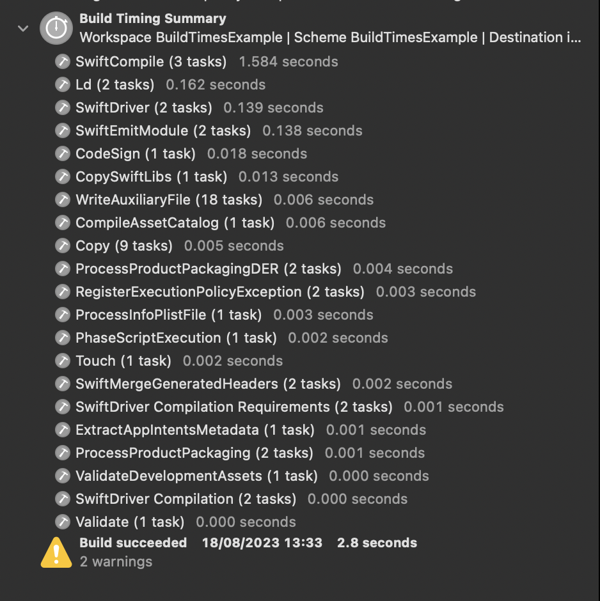The image size is (600, 601).
Task: Click the CopySwiftLibs arrow icon
Action: tap(62, 176)
